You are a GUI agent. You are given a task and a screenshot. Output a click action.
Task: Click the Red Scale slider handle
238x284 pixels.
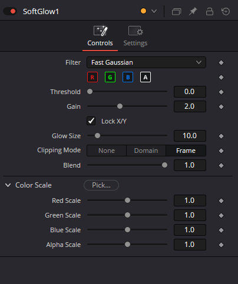(x=127, y=200)
